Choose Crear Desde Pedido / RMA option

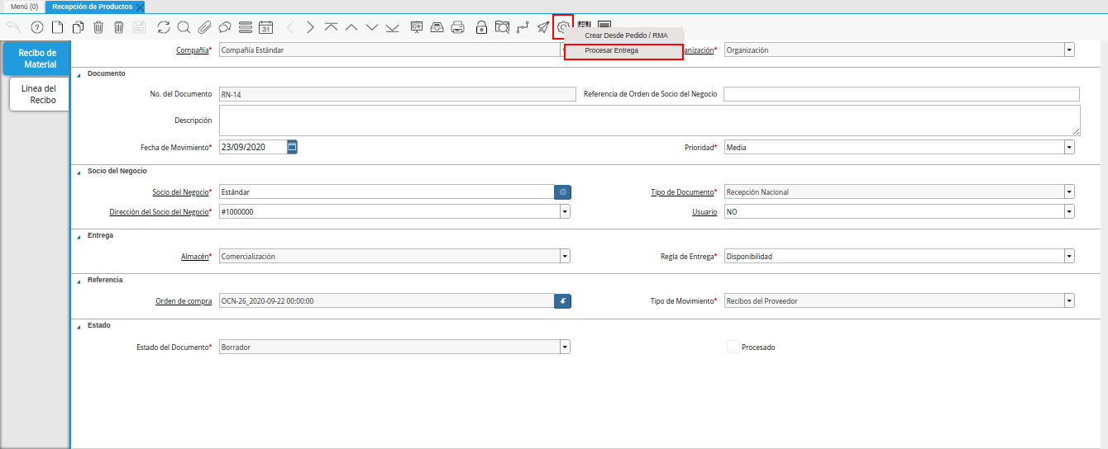click(x=625, y=35)
